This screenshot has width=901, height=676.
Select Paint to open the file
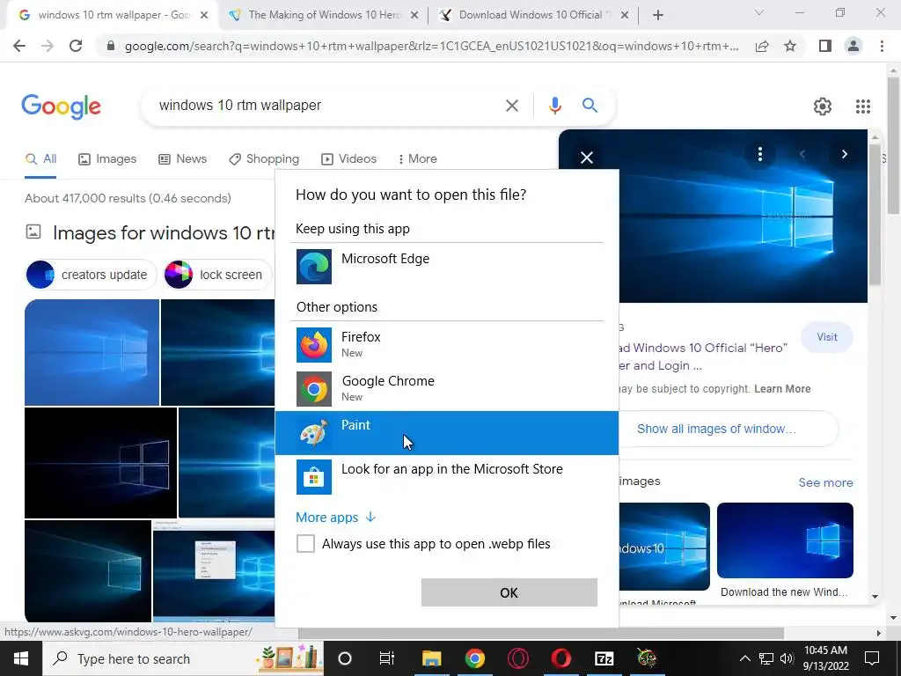point(446,432)
